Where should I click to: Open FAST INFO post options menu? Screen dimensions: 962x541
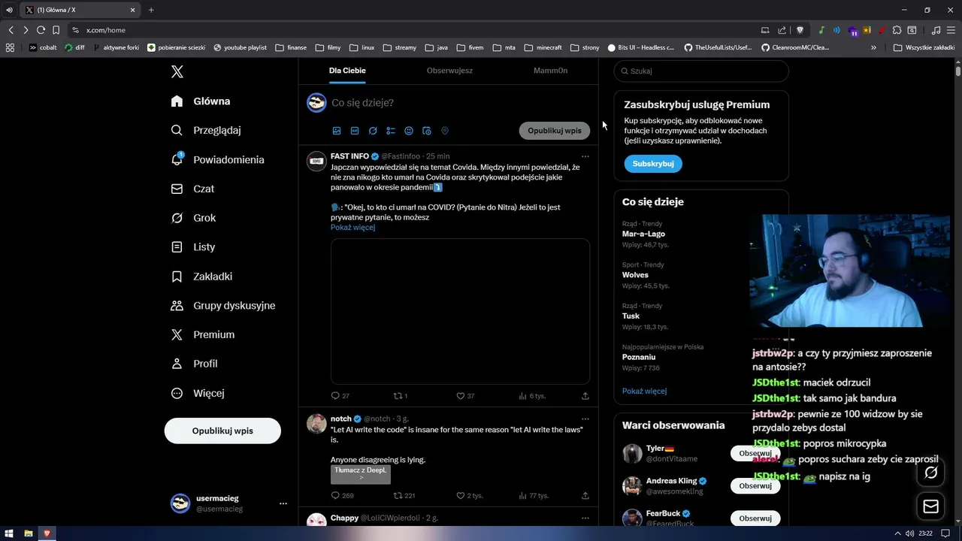[585, 156]
